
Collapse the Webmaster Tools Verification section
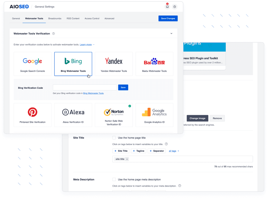171,34
